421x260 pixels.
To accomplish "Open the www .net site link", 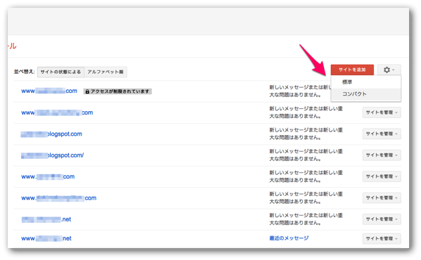I will [46, 238].
